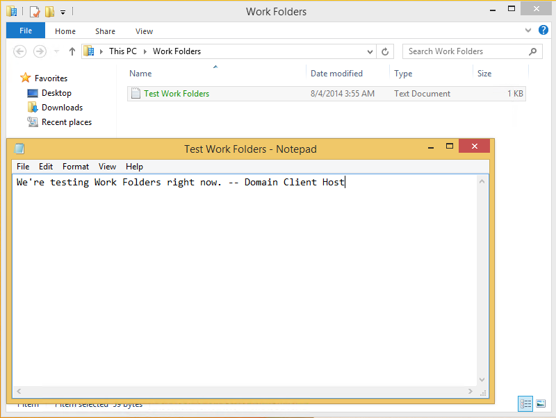
Task: Click the Work Folders icon in the title bar
Action: (x=12, y=11)
